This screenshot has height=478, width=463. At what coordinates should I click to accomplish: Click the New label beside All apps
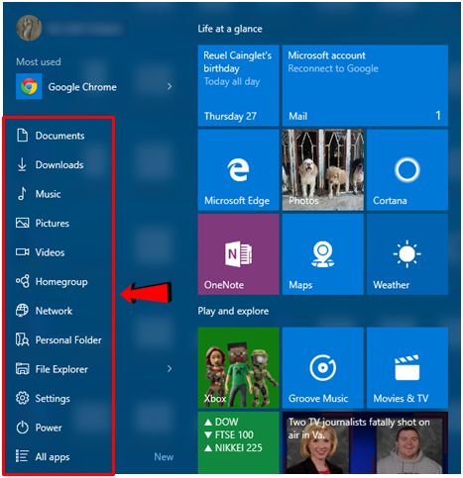coord(164,457)
